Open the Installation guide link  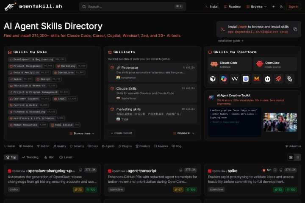pyautogui.click(x=230, y=41)
